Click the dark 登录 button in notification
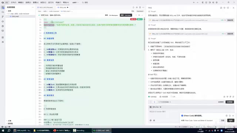The width and height of the screenshot is (237, 133). point(231,120)
